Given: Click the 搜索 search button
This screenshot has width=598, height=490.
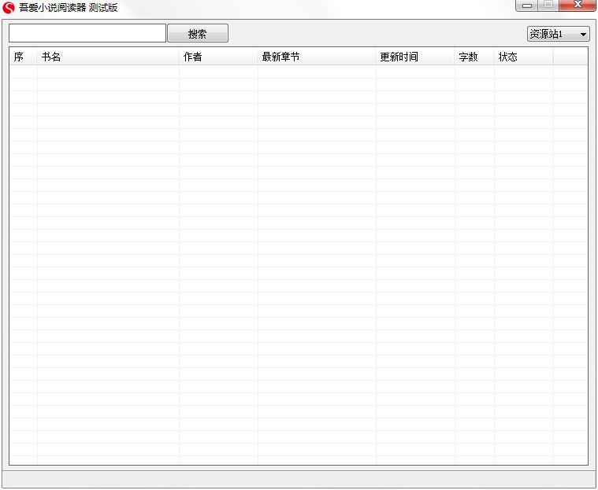Looking at the screenshot, I should point(198,33).
